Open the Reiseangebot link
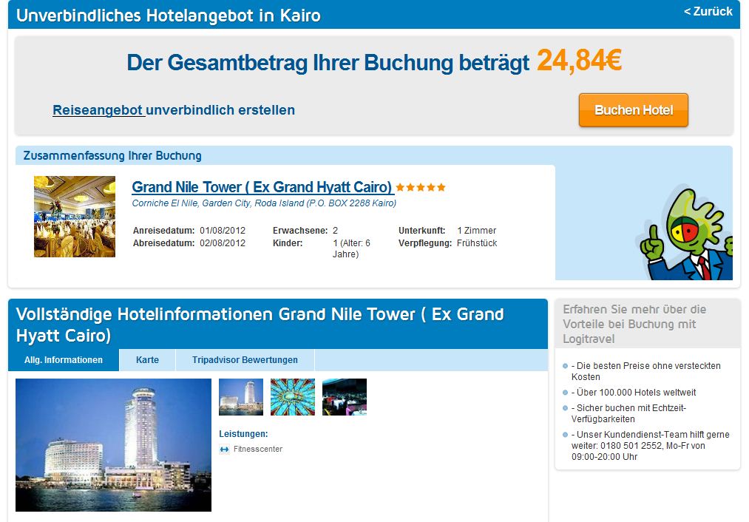749x522 pixels. tap(98, 110)
